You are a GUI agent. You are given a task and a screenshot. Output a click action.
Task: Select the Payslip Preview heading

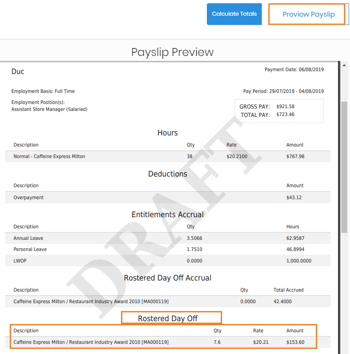(172, 52)
